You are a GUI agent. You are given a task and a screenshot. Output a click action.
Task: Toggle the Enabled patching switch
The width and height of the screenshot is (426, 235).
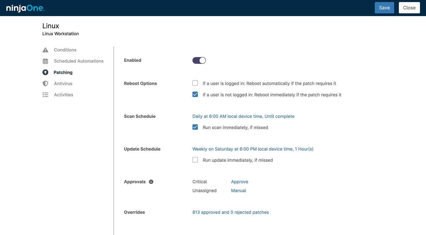[x=199, y=60]
